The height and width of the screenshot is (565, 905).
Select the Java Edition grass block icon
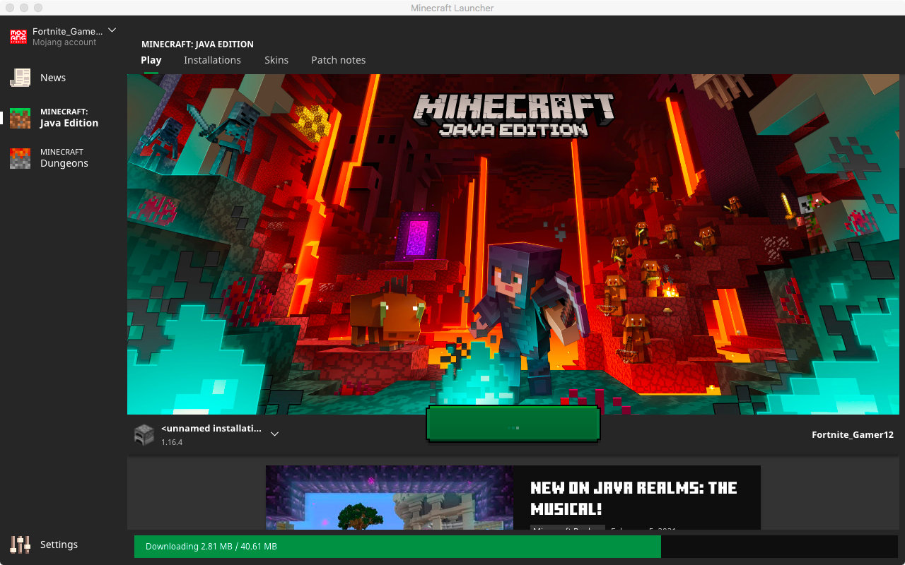(20, 118)
